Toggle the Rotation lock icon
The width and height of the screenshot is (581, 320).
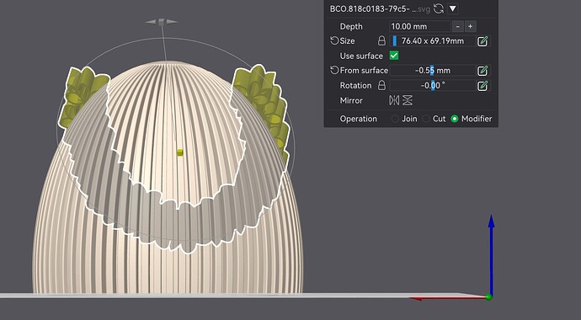coord(381,86)
